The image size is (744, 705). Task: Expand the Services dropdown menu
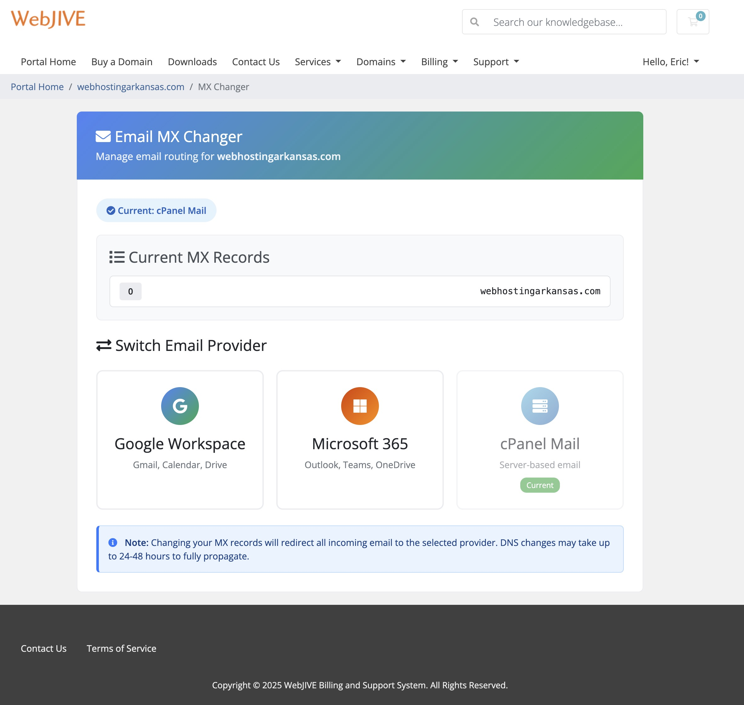click(318, 62)
